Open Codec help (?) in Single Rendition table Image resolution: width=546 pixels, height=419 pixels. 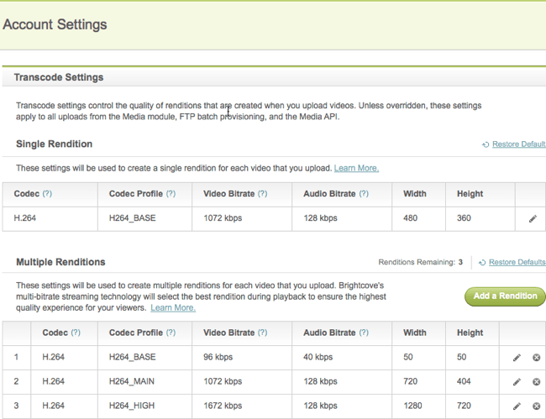tap(47, 194)
